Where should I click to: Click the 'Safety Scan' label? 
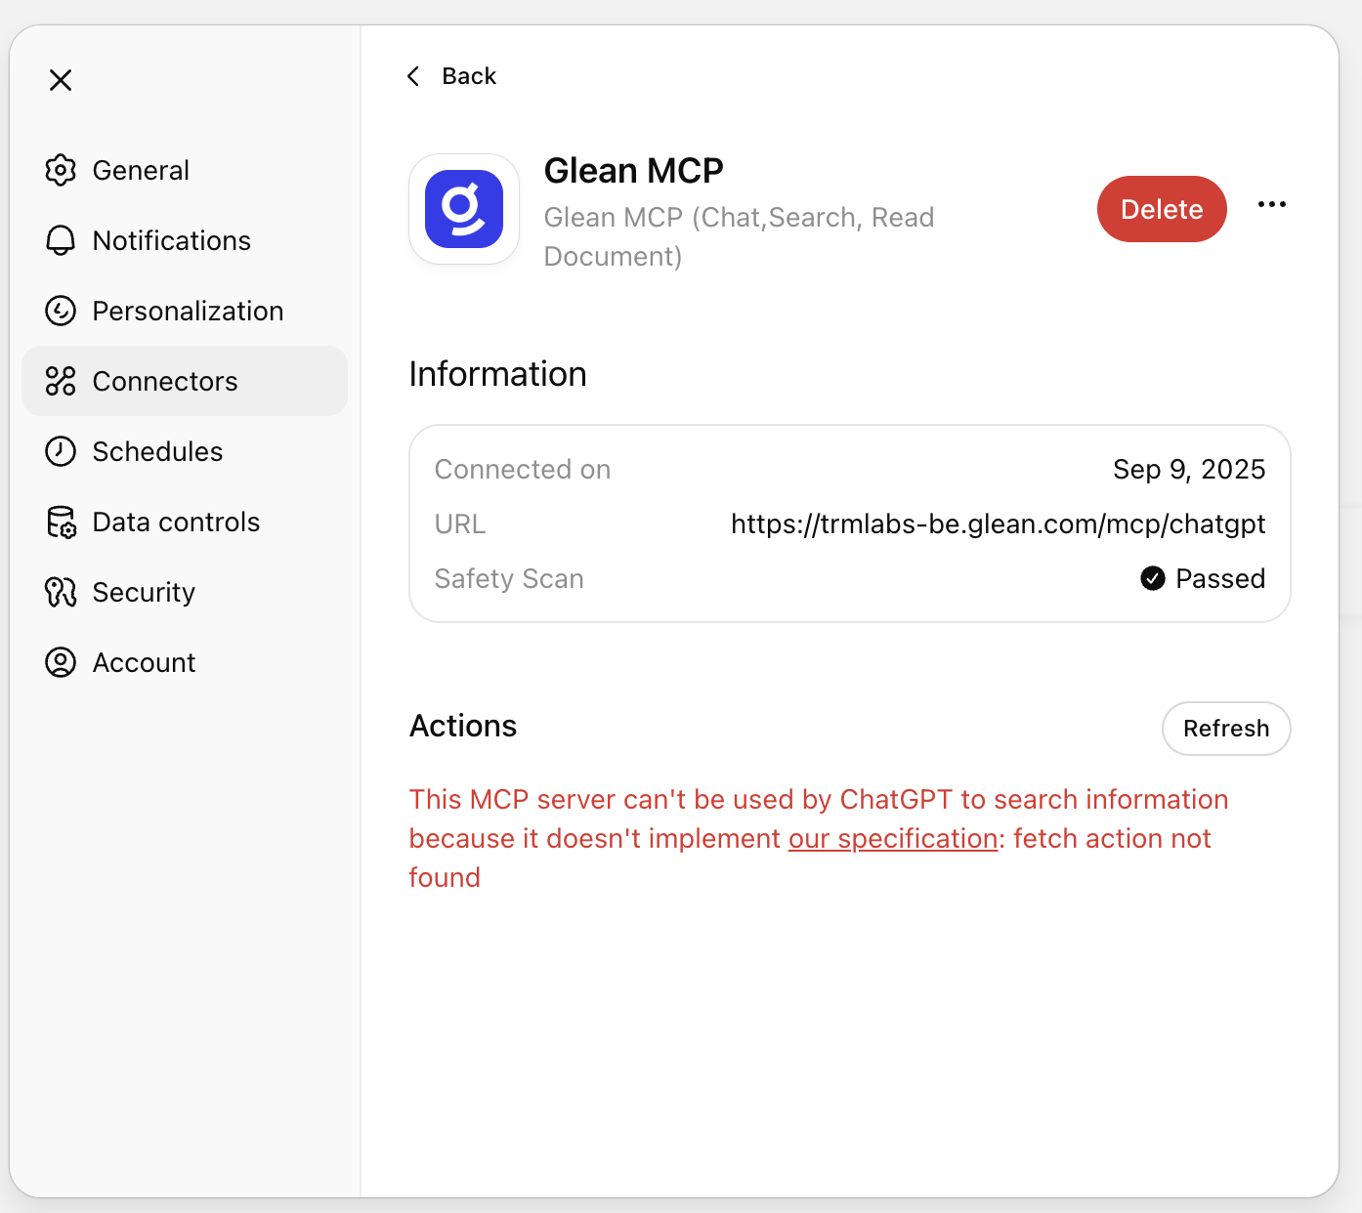pyautogui.click(x=509, y=579)
